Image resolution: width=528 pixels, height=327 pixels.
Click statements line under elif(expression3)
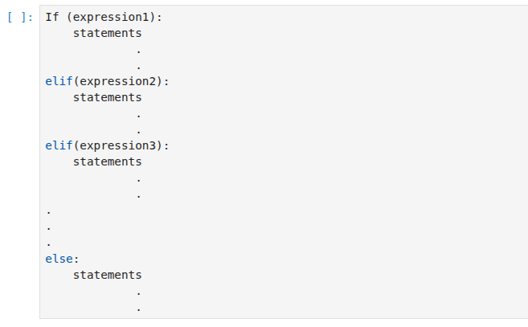108,161
